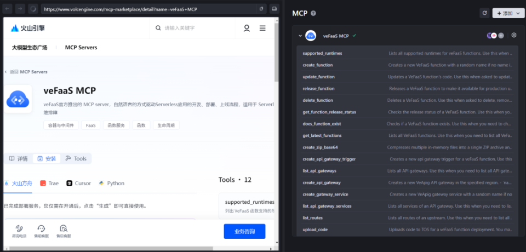Image resolution: width=526 pixels, height=252 pixels.
Task: Select the list_routes tool row
Action: coord(407,218)
